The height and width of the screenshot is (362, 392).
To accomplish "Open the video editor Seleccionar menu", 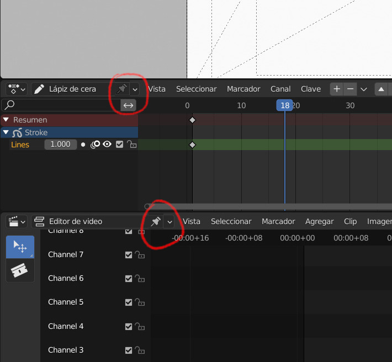I will [231, 221].
